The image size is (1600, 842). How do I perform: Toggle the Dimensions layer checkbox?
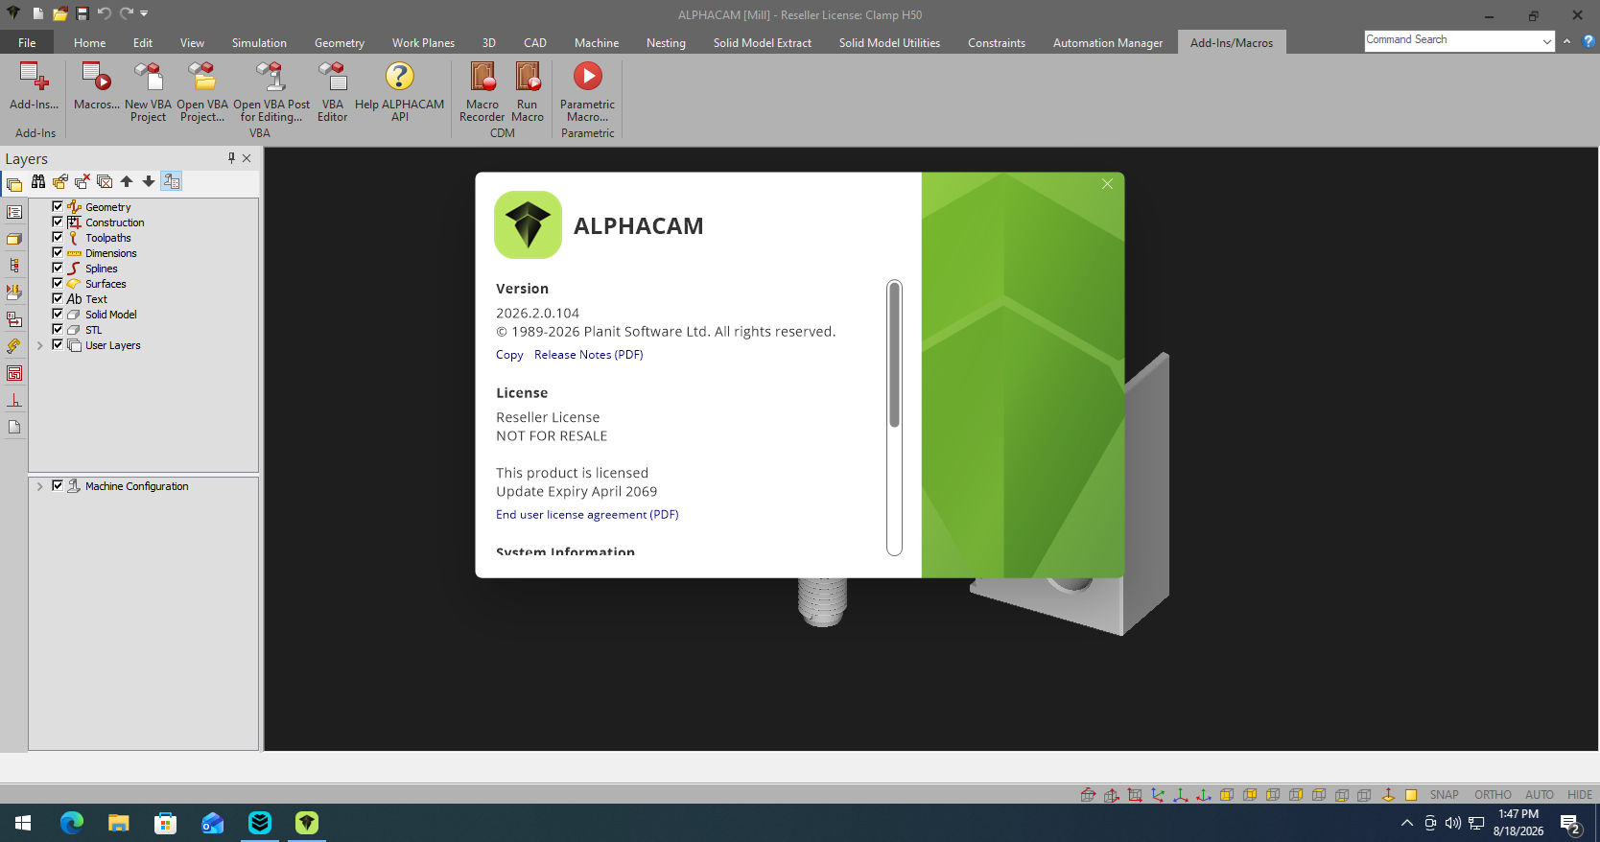tap(58, 252)
